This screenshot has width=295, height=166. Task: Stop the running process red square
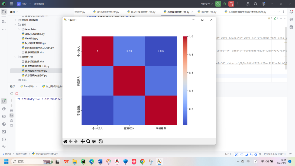pyautogui.click(x=17, y=94)
